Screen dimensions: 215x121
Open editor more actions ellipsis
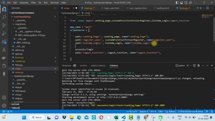212,8
